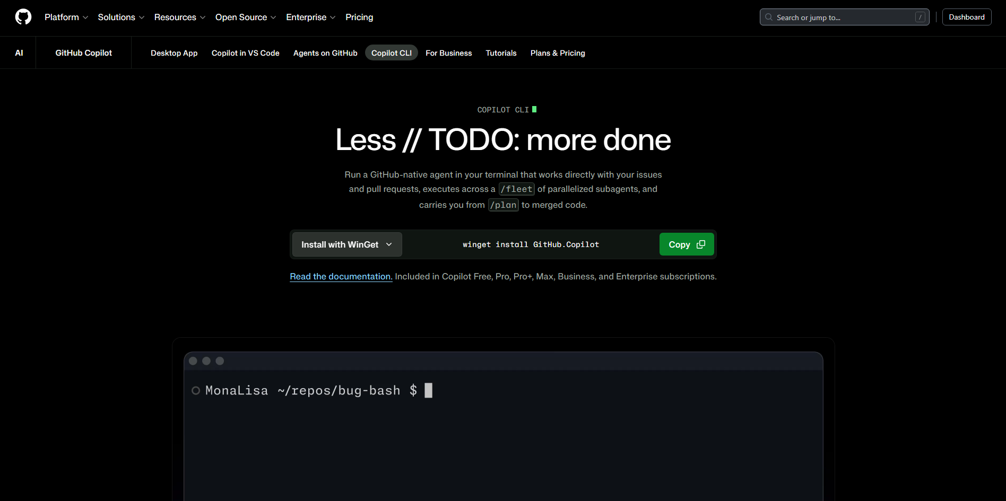Switch to Copilot in VS Code

click(246, 53)
